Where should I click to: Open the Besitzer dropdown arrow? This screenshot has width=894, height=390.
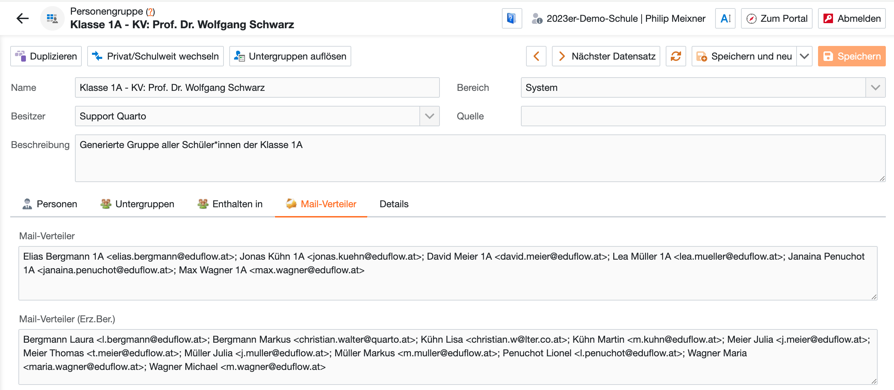429,116
